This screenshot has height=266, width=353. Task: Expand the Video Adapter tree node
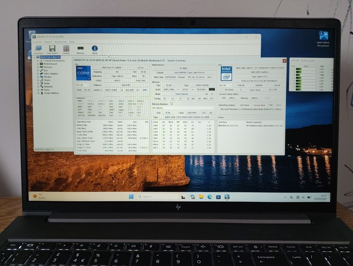pyautogui.click(x=38, y=73)
